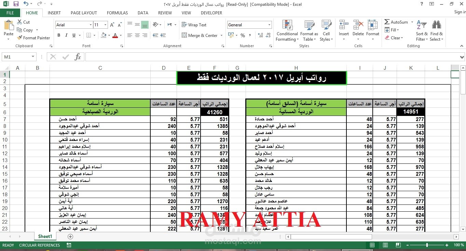The height and width of the screenshot is (251, 466).
Task: Click Increase Decimal icon
Action: coord(260,35)
